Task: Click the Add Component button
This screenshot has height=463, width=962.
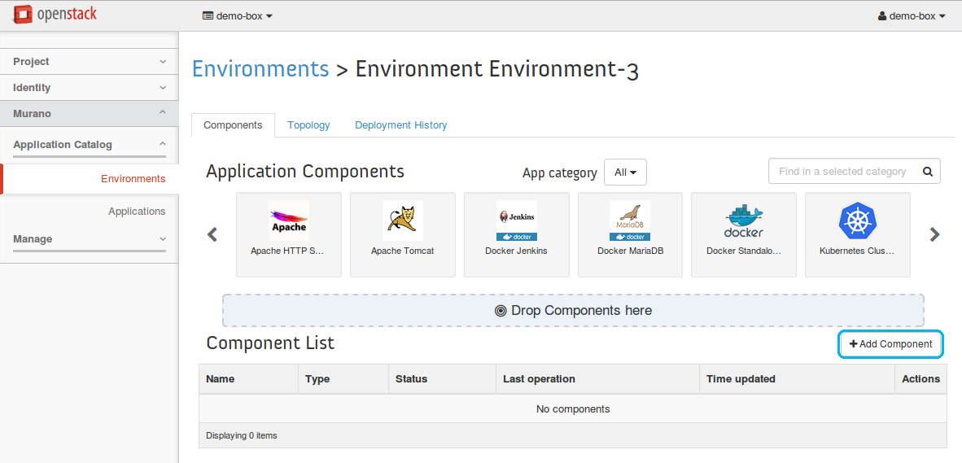Action: tap(890, 344)
